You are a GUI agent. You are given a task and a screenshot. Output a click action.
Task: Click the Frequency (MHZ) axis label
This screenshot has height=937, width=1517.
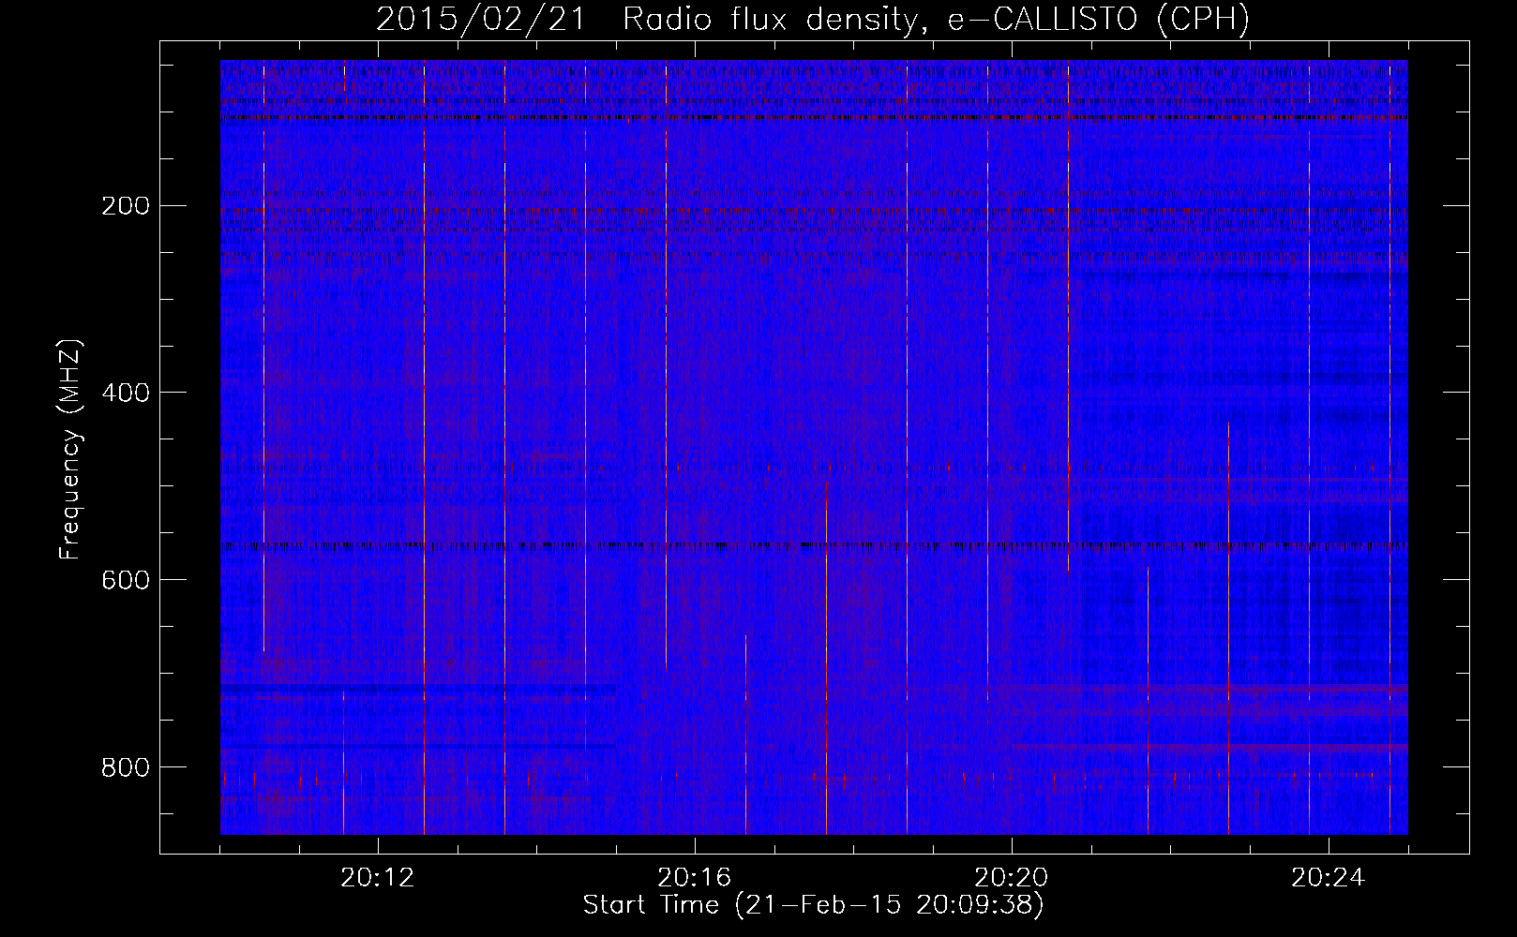point(70,450)
